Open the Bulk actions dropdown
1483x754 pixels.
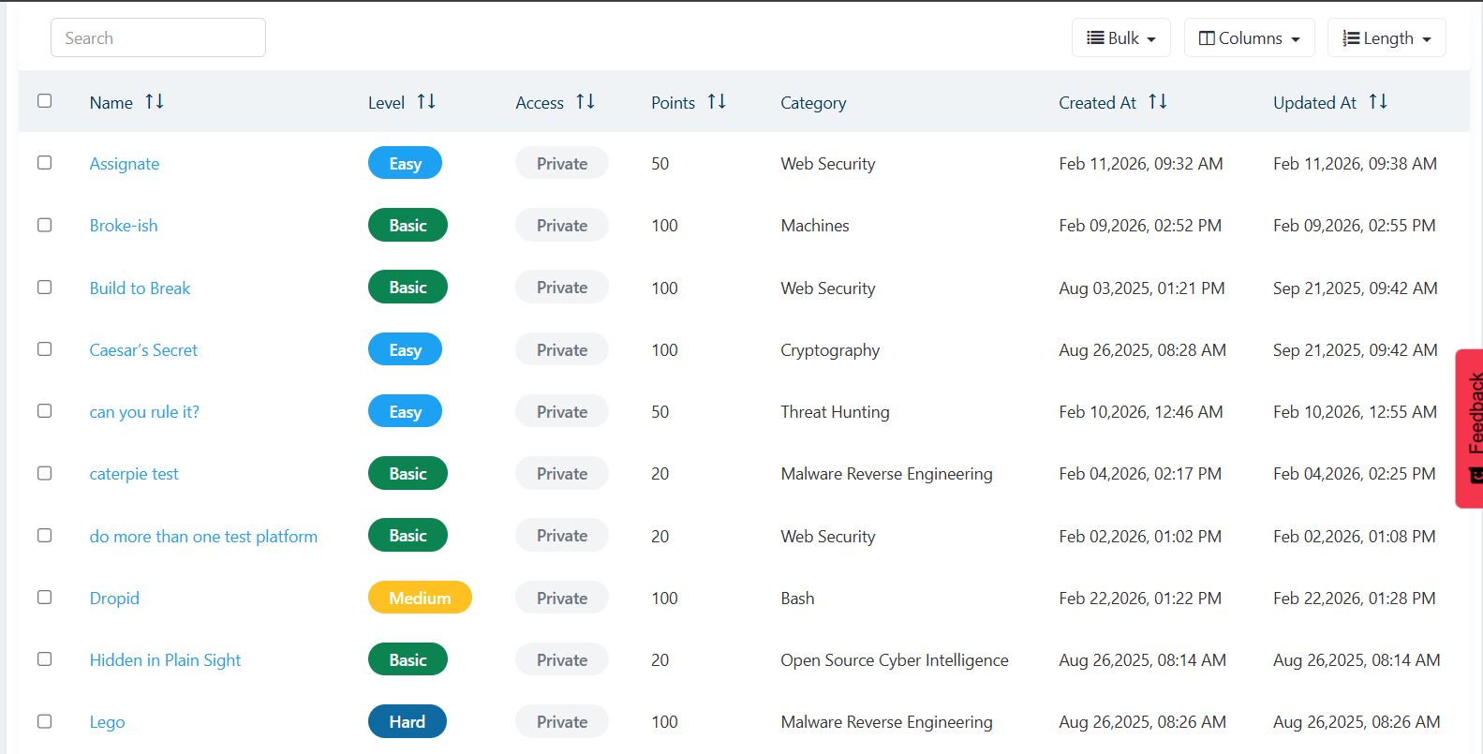pyautogui.click(x=1120, y=38)
